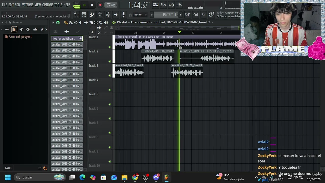The height and width of the screenshot is (183, 325).
Task: Toggle PAT/SONG mode switch
Action: click(x=77, y=5)
